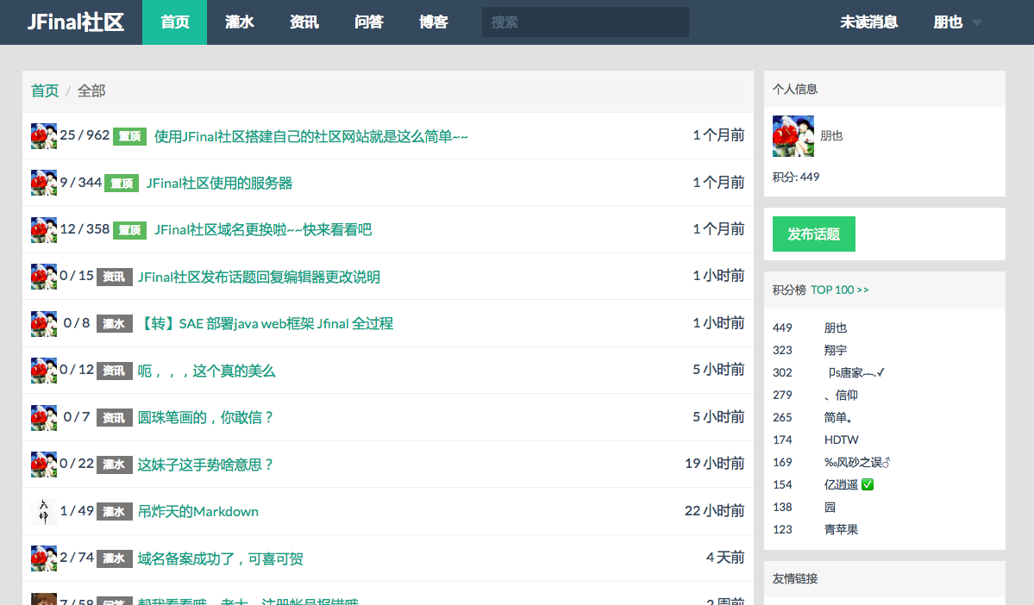
Task: Open 园 user in 积分榜
Action: (830, 508)
